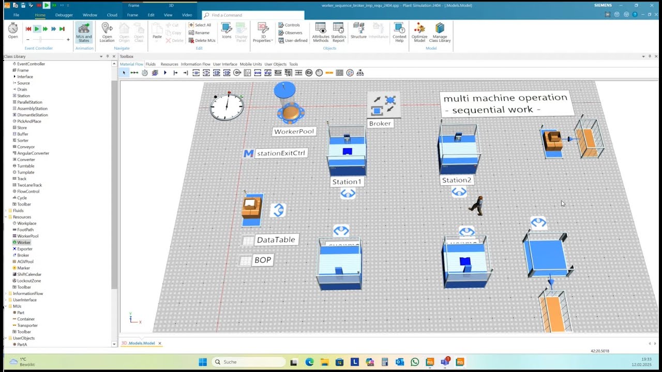The image size is (662, 372).
Task: Open Controls in Objects group
Action: [x=289, y=25]
